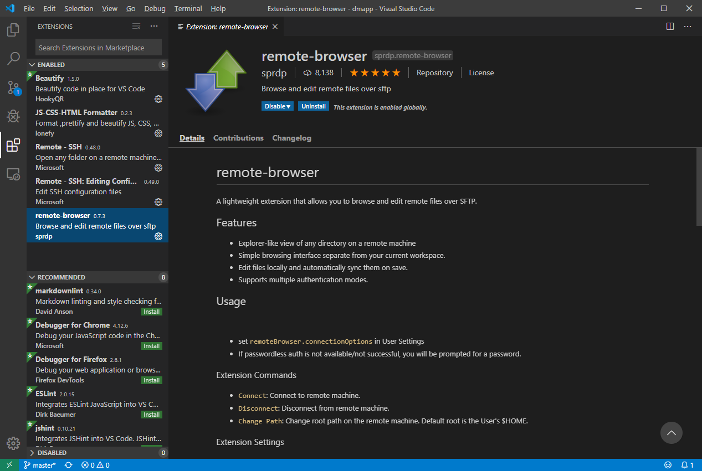Open manage gear for Beautify extension
The width and height of the screenshot is (702, 471).
point(158,99)
